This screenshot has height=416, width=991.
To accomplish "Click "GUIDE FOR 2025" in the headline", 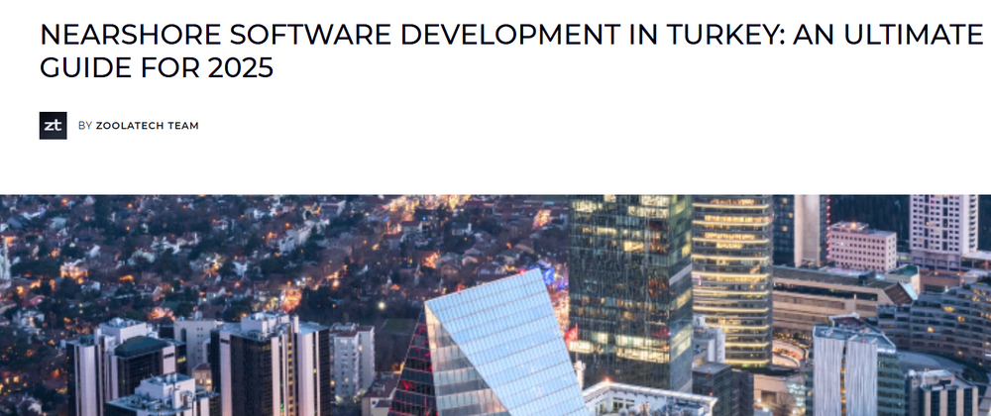I will pyautogui.click(x=156, y=71).
